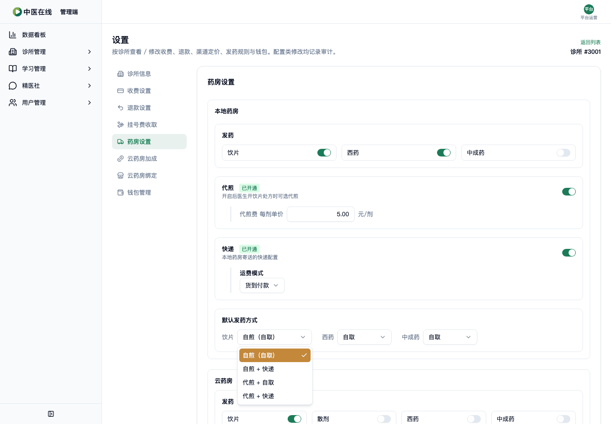
Task: Open the 挂号费收取 settings tab
Action: [x=149, y=125]
